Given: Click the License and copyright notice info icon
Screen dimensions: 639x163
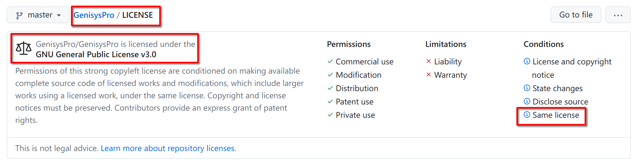Looking at the screenshot, I should 527,61.
